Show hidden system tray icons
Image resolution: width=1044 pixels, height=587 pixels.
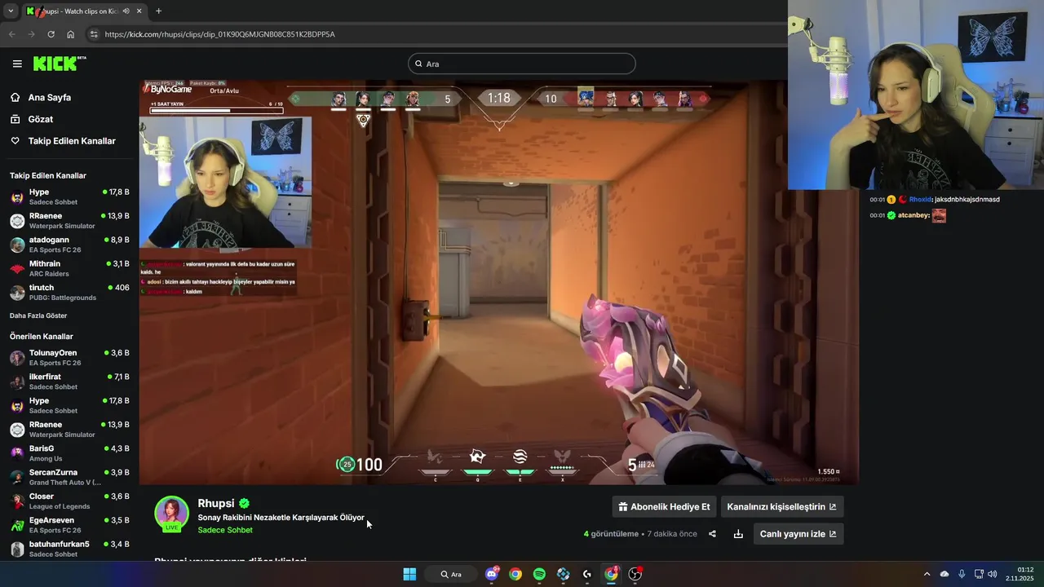pyautogui.click(x=927, y=574)
